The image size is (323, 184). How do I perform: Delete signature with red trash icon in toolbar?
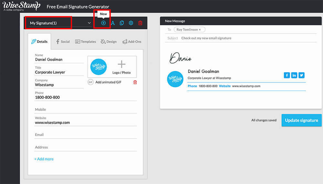pyautogui.click(x=140, y=23)
